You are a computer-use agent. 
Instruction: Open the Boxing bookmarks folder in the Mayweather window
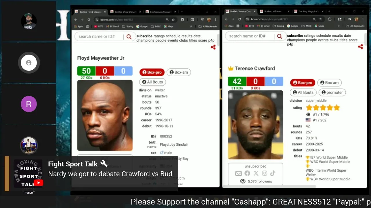point(128,26)
